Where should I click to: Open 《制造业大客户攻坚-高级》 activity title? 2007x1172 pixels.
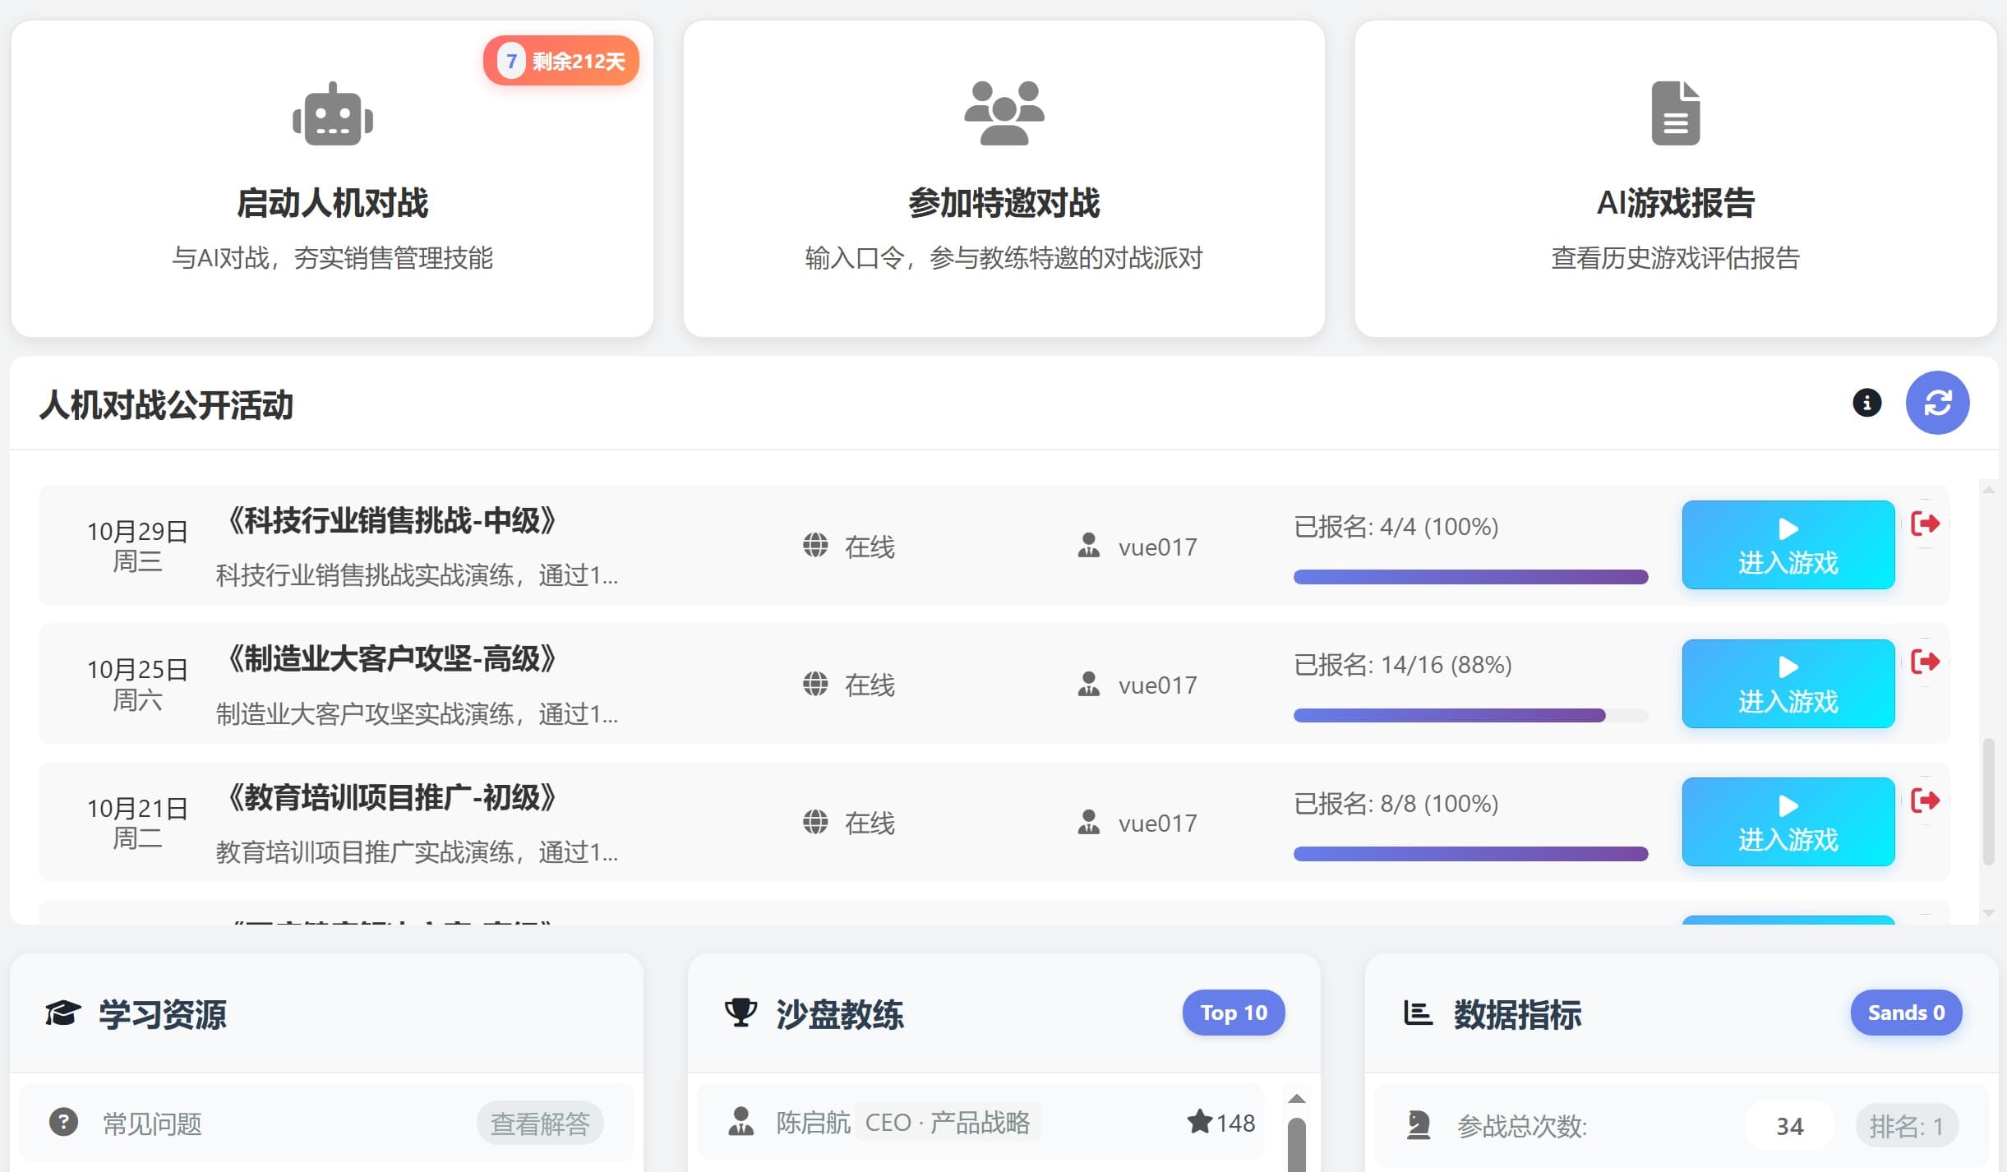click(x=392, y=659)
